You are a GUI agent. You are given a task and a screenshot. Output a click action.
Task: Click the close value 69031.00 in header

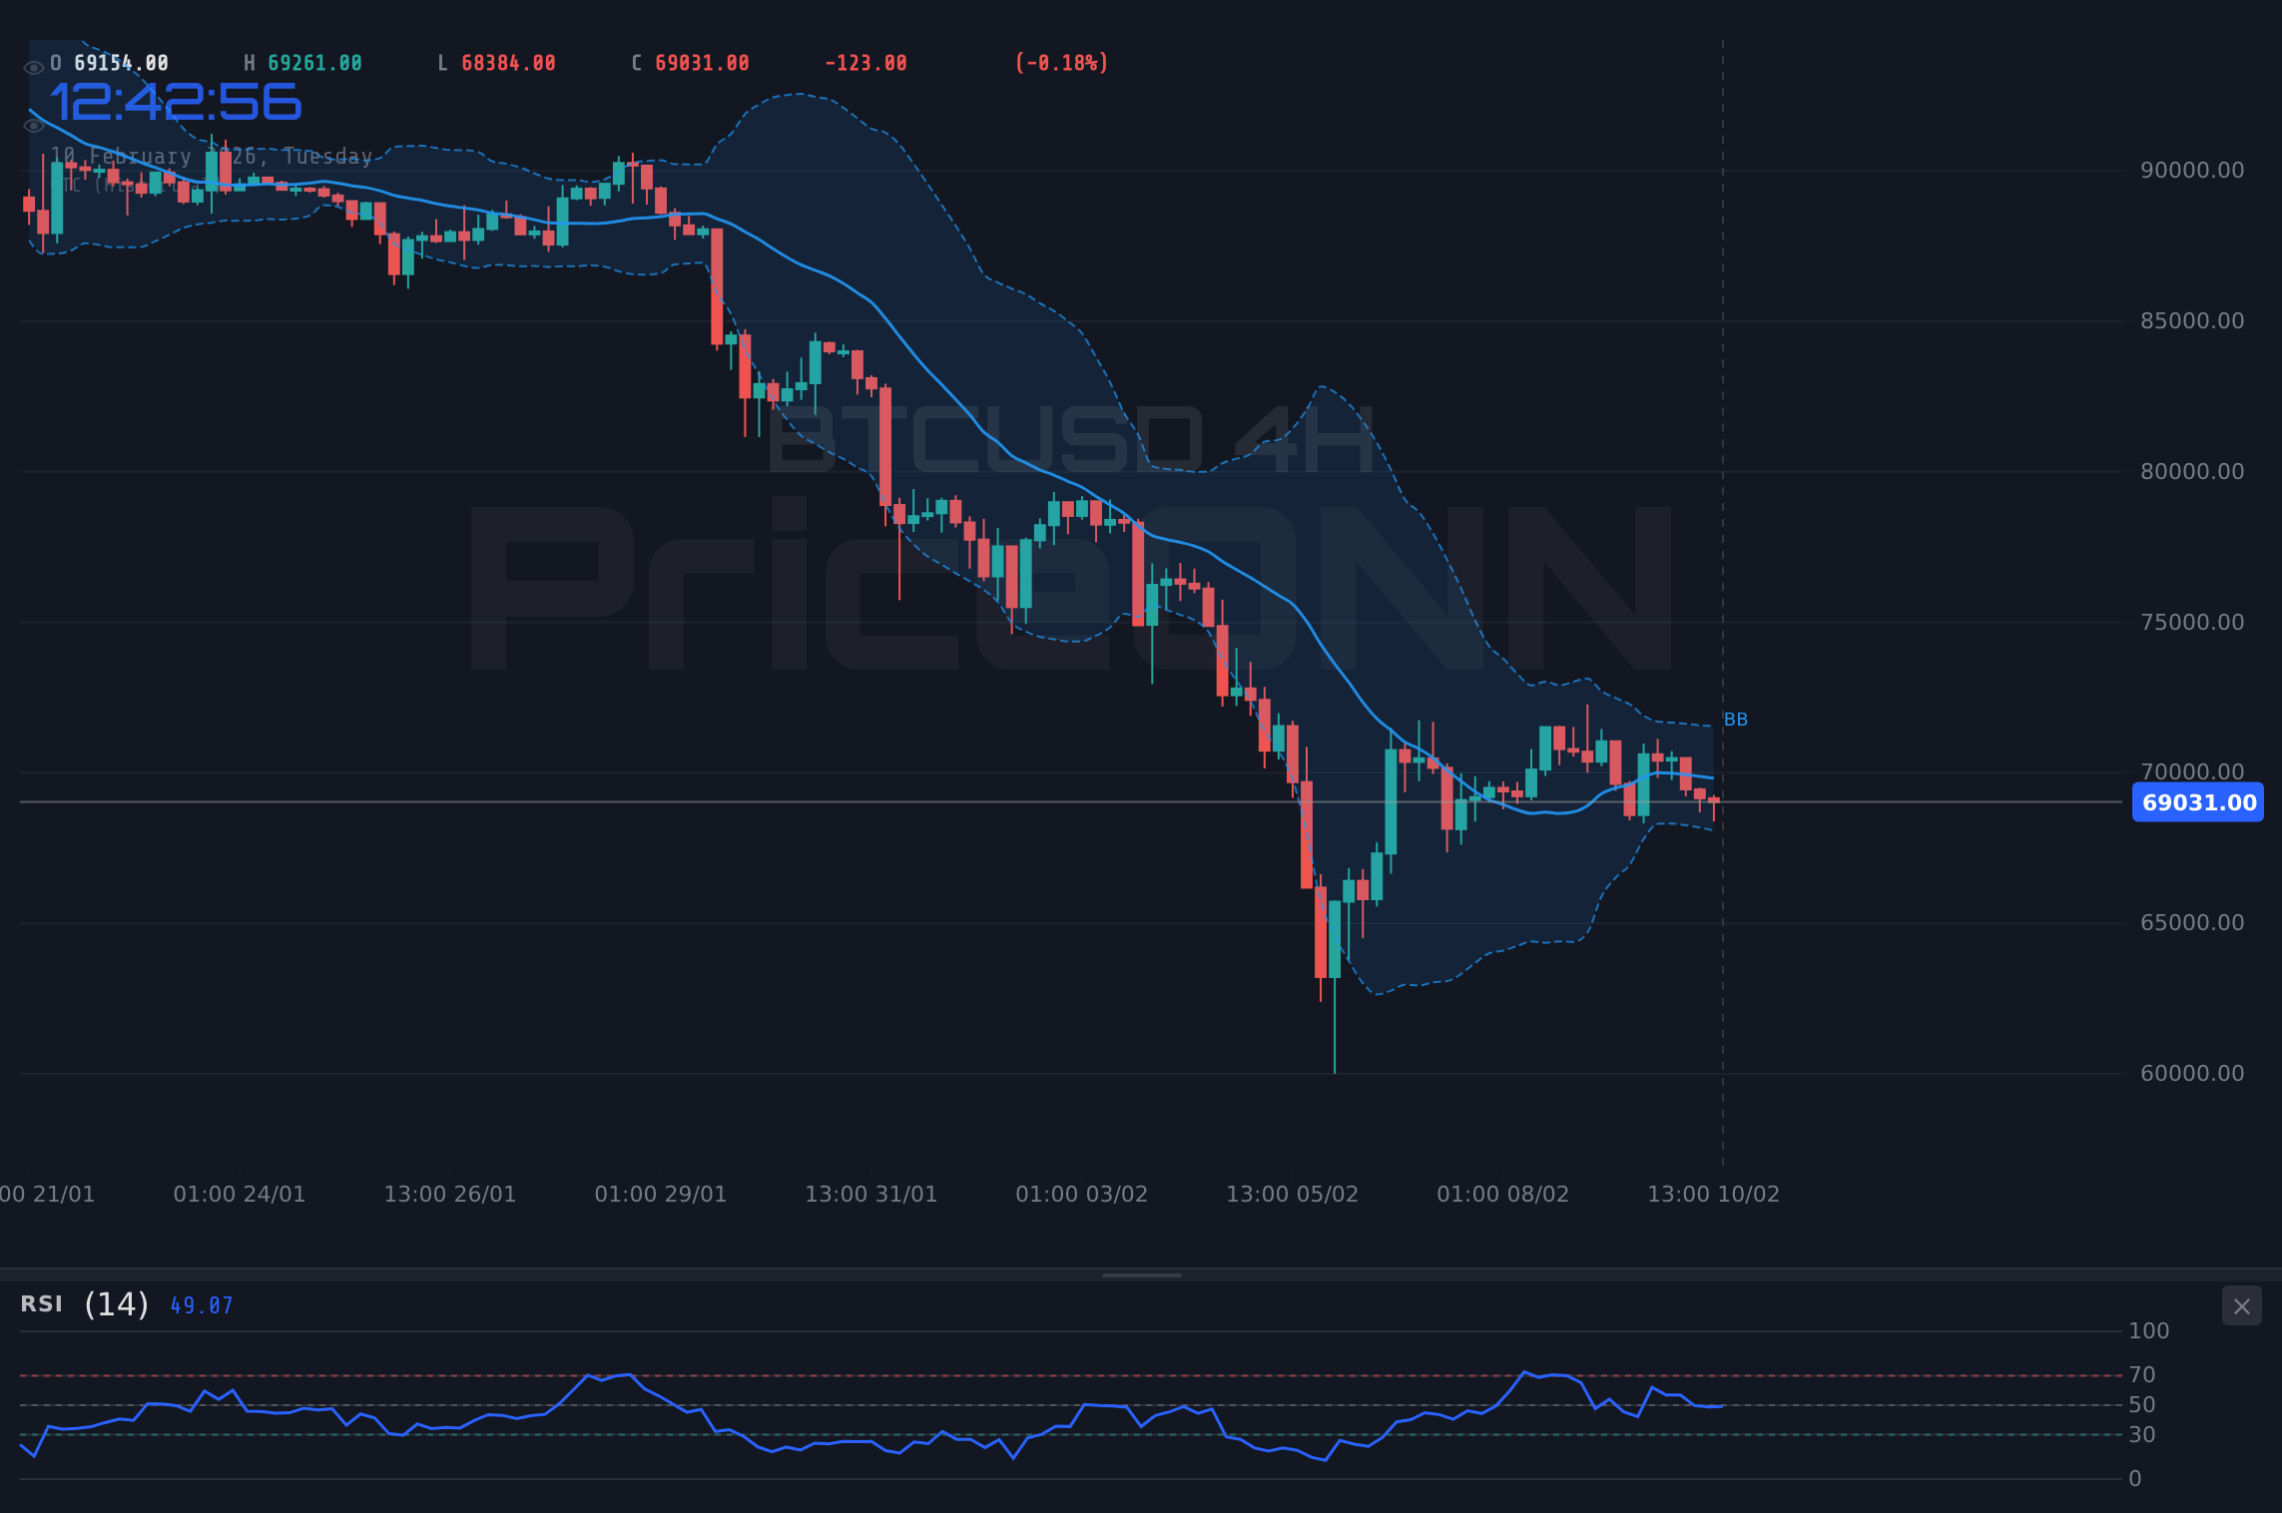[x=702, y=63]
